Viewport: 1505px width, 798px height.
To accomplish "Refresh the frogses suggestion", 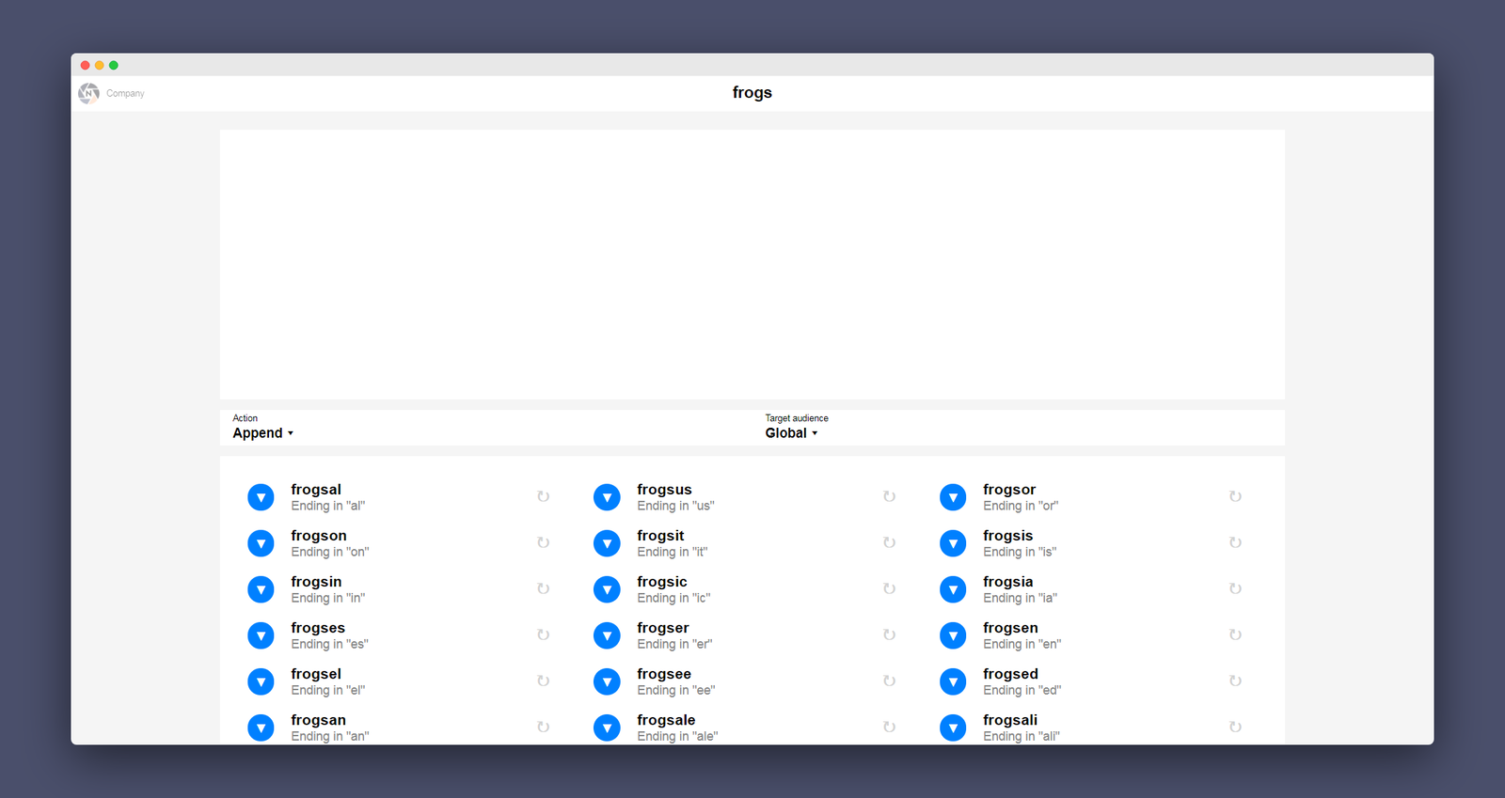I will tap(543, 634).
